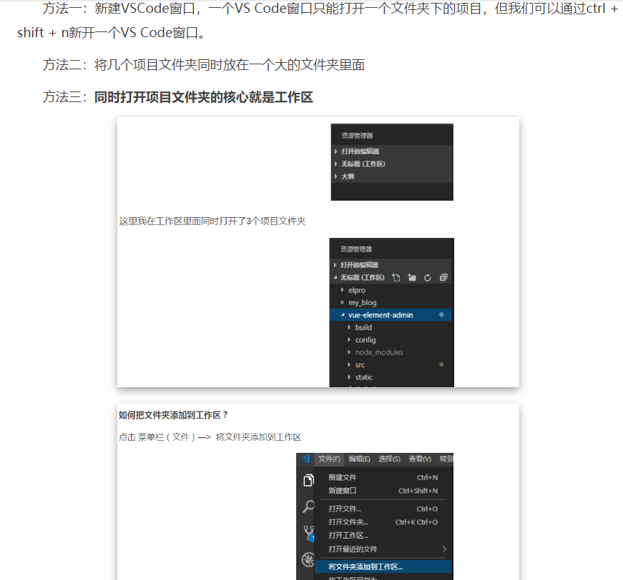Click 资源管理器 title above the elpro tree
The image size is (623, 580).
tap(356, 249)
